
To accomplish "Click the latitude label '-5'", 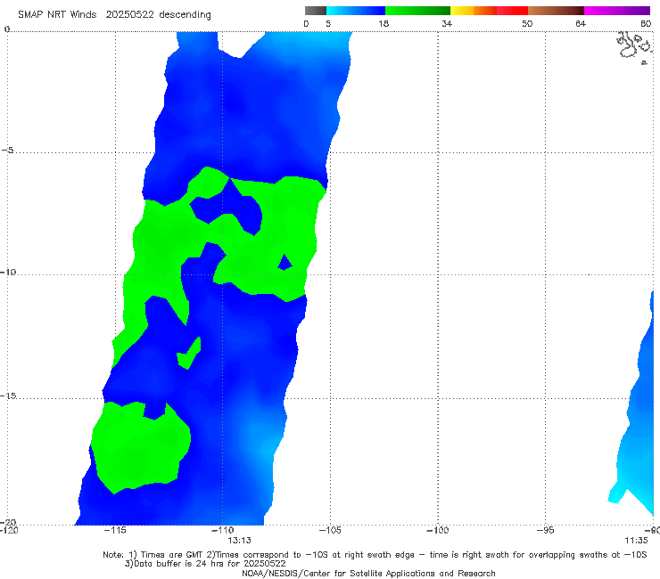I will [x=8, y=151].
